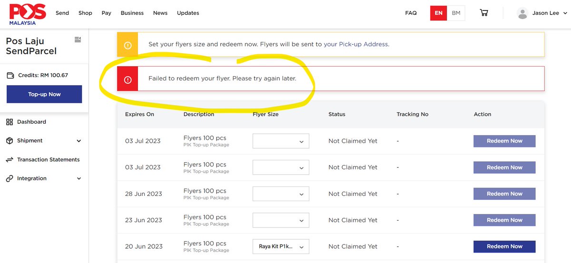
Task: Click the red error alert icon
Action: [x=128, y=80]
